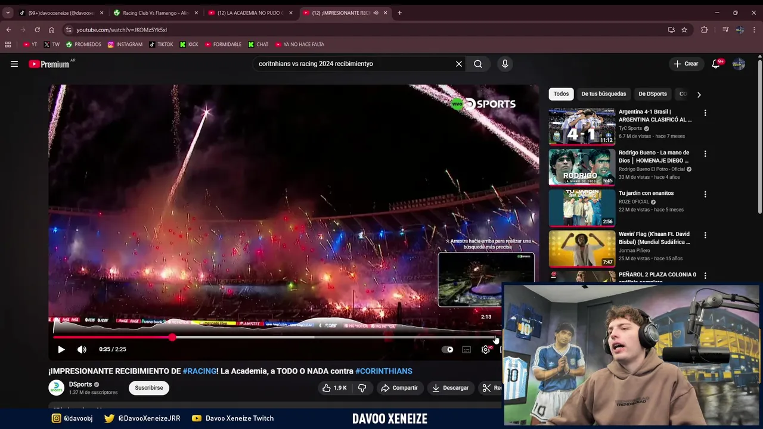
Task: Open DSports channel avatar
Action: [56, 388]
